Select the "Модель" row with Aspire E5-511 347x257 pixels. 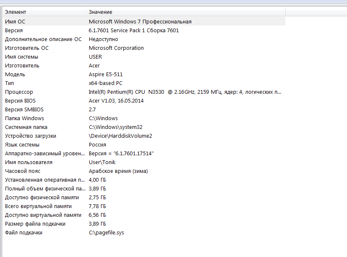(15, 75)
